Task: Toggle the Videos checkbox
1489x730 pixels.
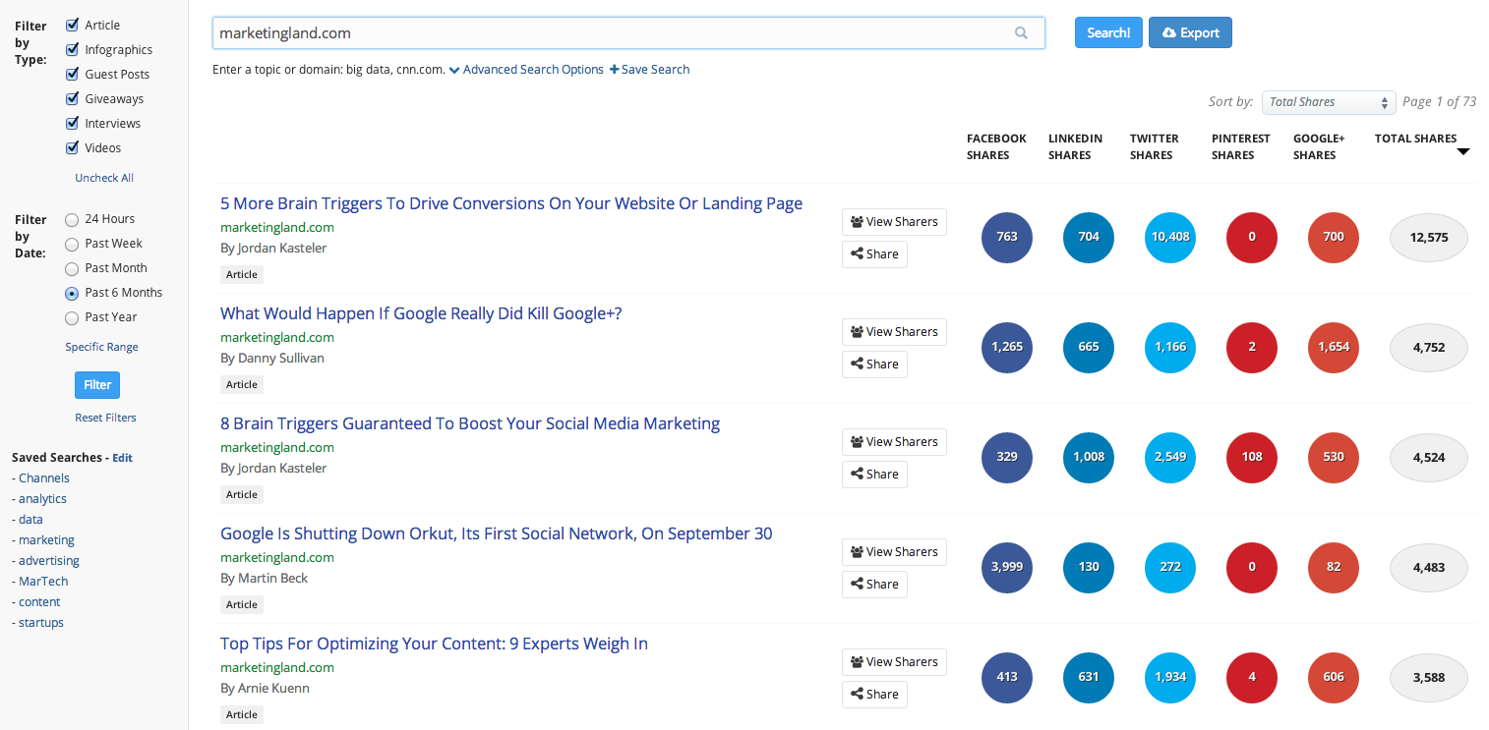Action: click(72, 148)
